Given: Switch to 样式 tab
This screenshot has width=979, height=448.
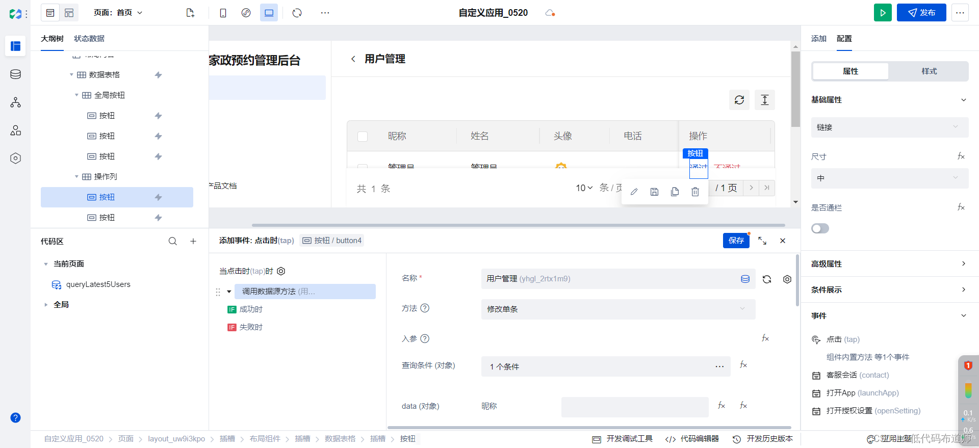Looking at the screenshot, I should [929, 71].
